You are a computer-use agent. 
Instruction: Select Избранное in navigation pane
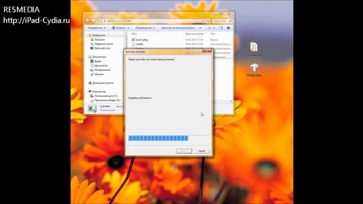(99, 35)
